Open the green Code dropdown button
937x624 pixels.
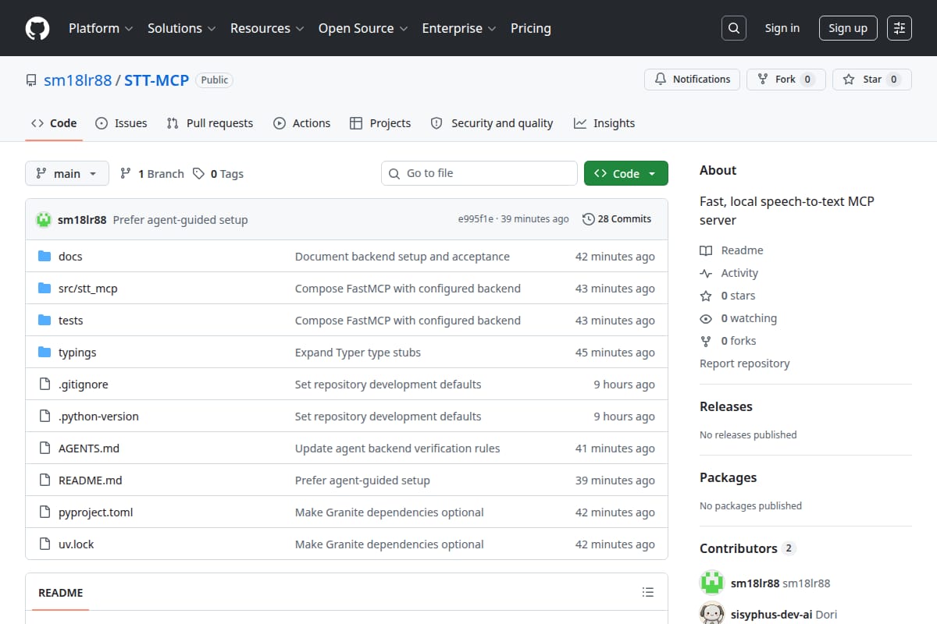[626, 173]
